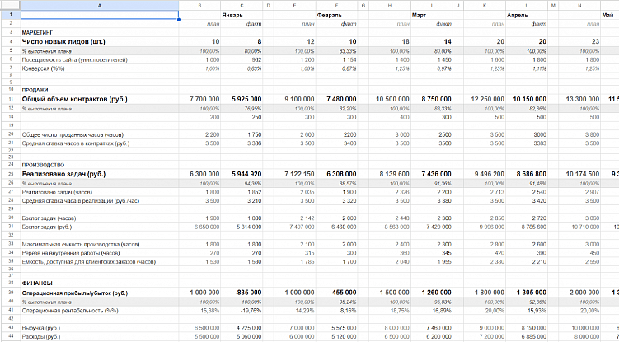The image size is (619, 342).
Task: Click the value 5 925 000
Action: [x=246, y=99]
